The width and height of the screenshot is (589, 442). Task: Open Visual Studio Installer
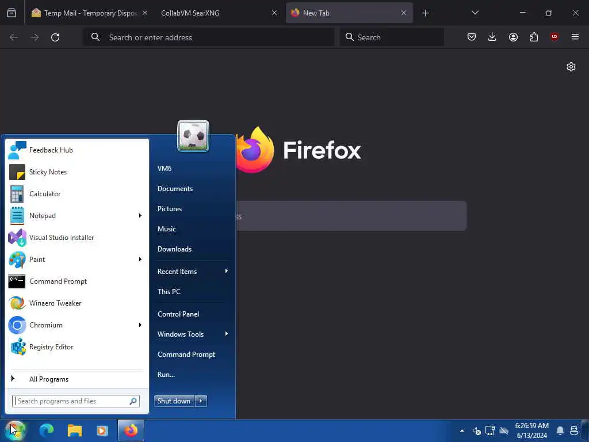pos(77,238)
